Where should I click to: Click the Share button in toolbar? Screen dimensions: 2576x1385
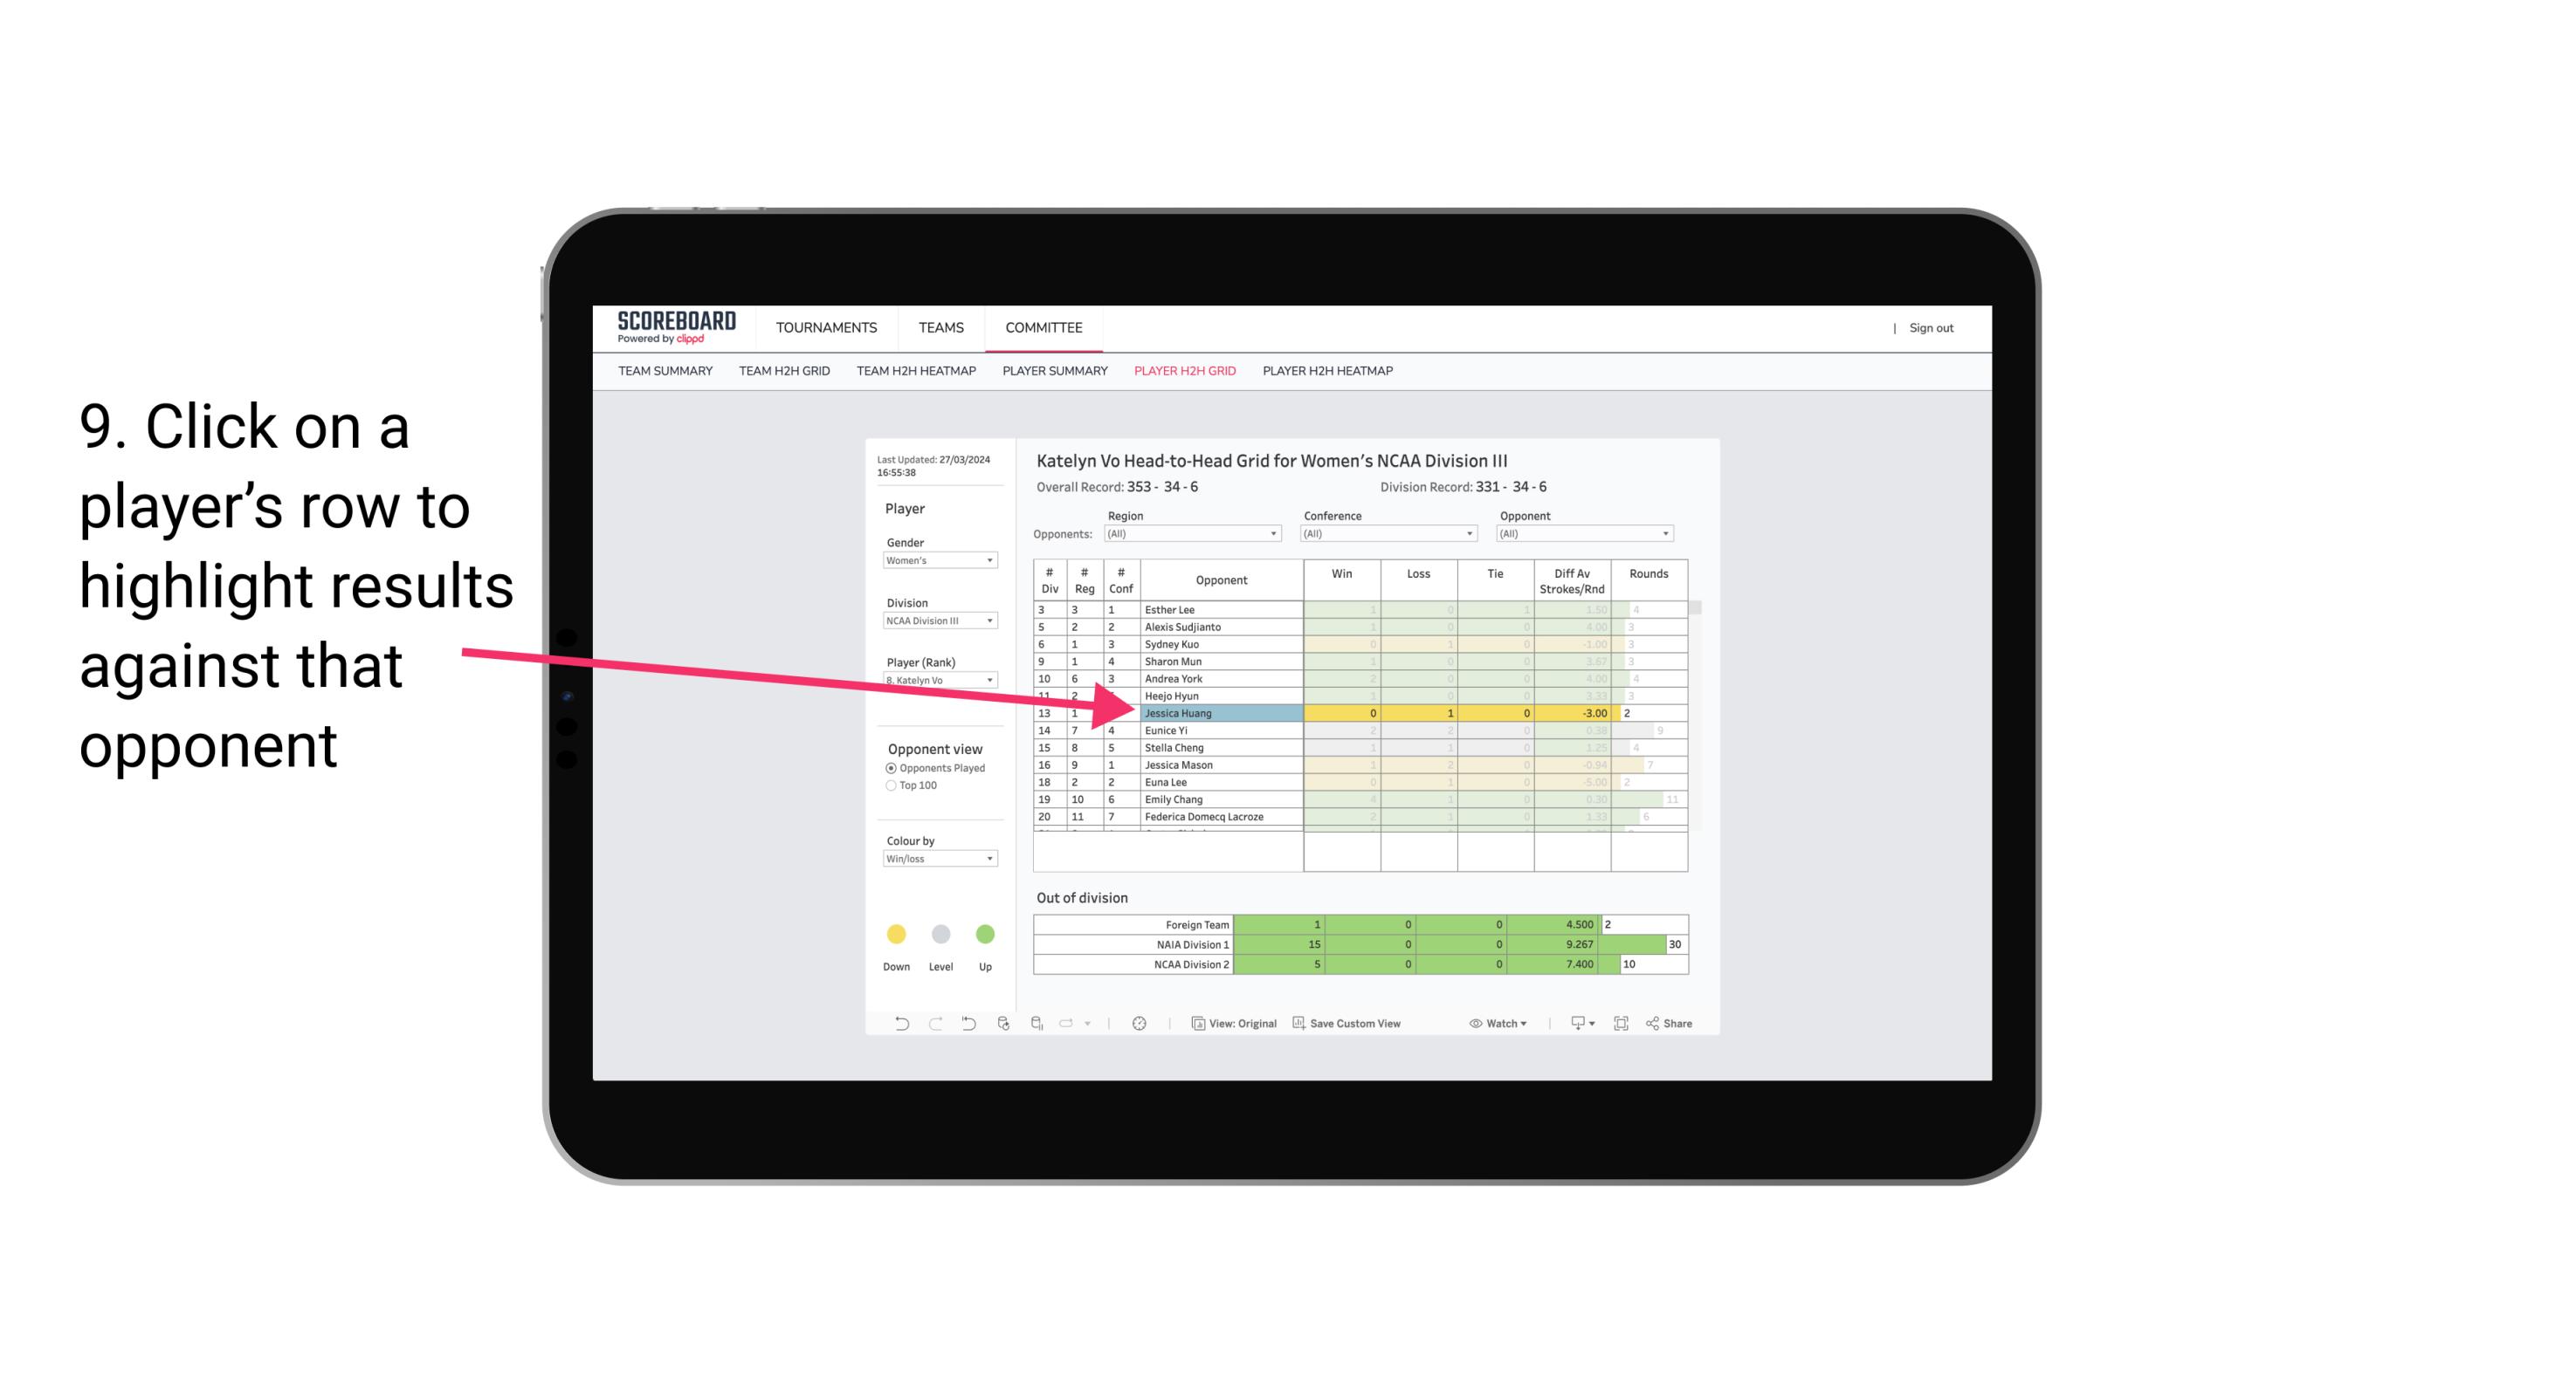(1678, 1022)
